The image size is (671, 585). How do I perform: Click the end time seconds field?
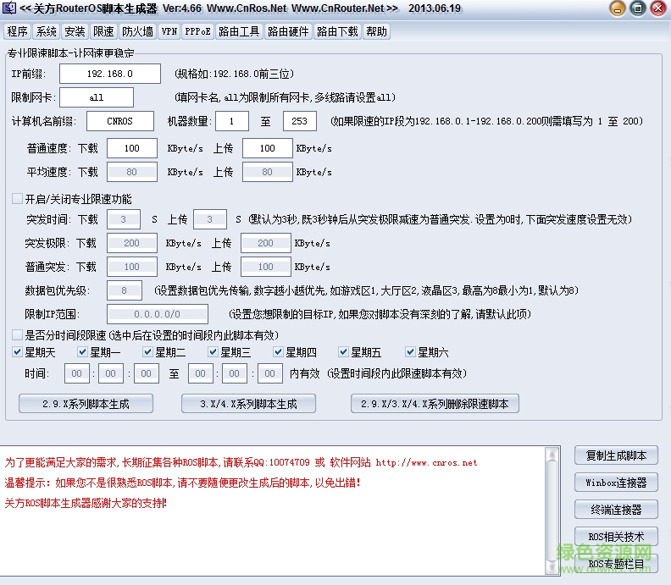[269, 373]
